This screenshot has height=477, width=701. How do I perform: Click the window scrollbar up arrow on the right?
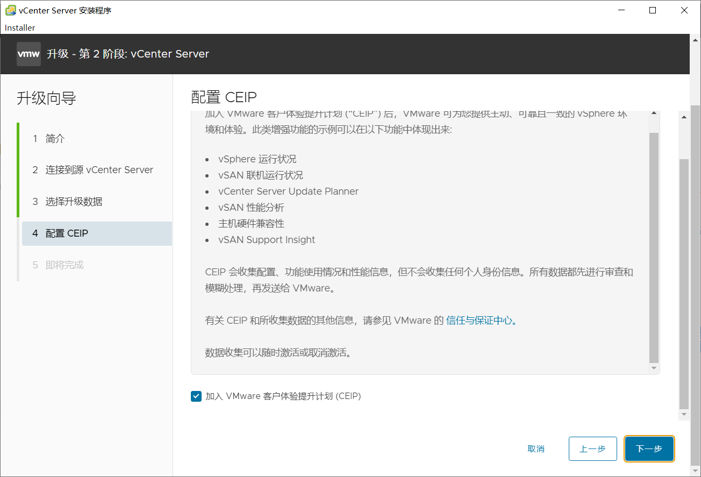[684, 116]
